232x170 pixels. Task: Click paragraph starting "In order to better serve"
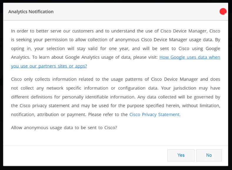[x=116, y=48]
